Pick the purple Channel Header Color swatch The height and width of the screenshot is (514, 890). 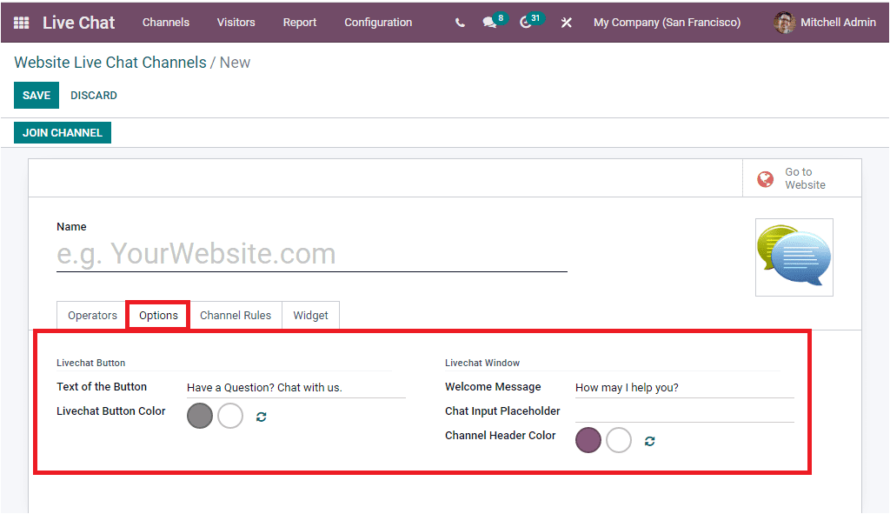click(x=588, y=440)
